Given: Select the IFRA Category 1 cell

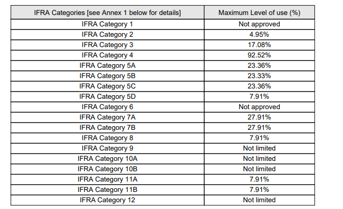Looking at the screenshot, I should (x=107, y=24).
